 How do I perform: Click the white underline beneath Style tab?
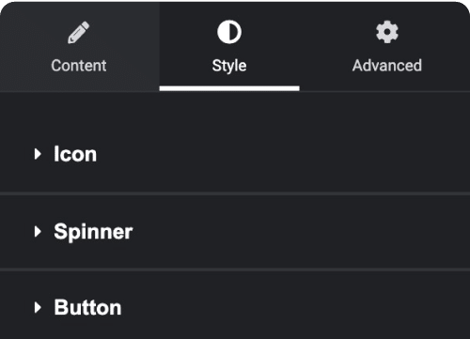(x=229, y=88)
